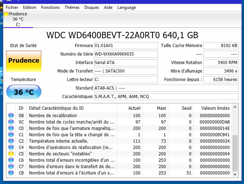
Task: Click the yellow status circle beside Prudence 36 °C
Action: tap(6, 14)
